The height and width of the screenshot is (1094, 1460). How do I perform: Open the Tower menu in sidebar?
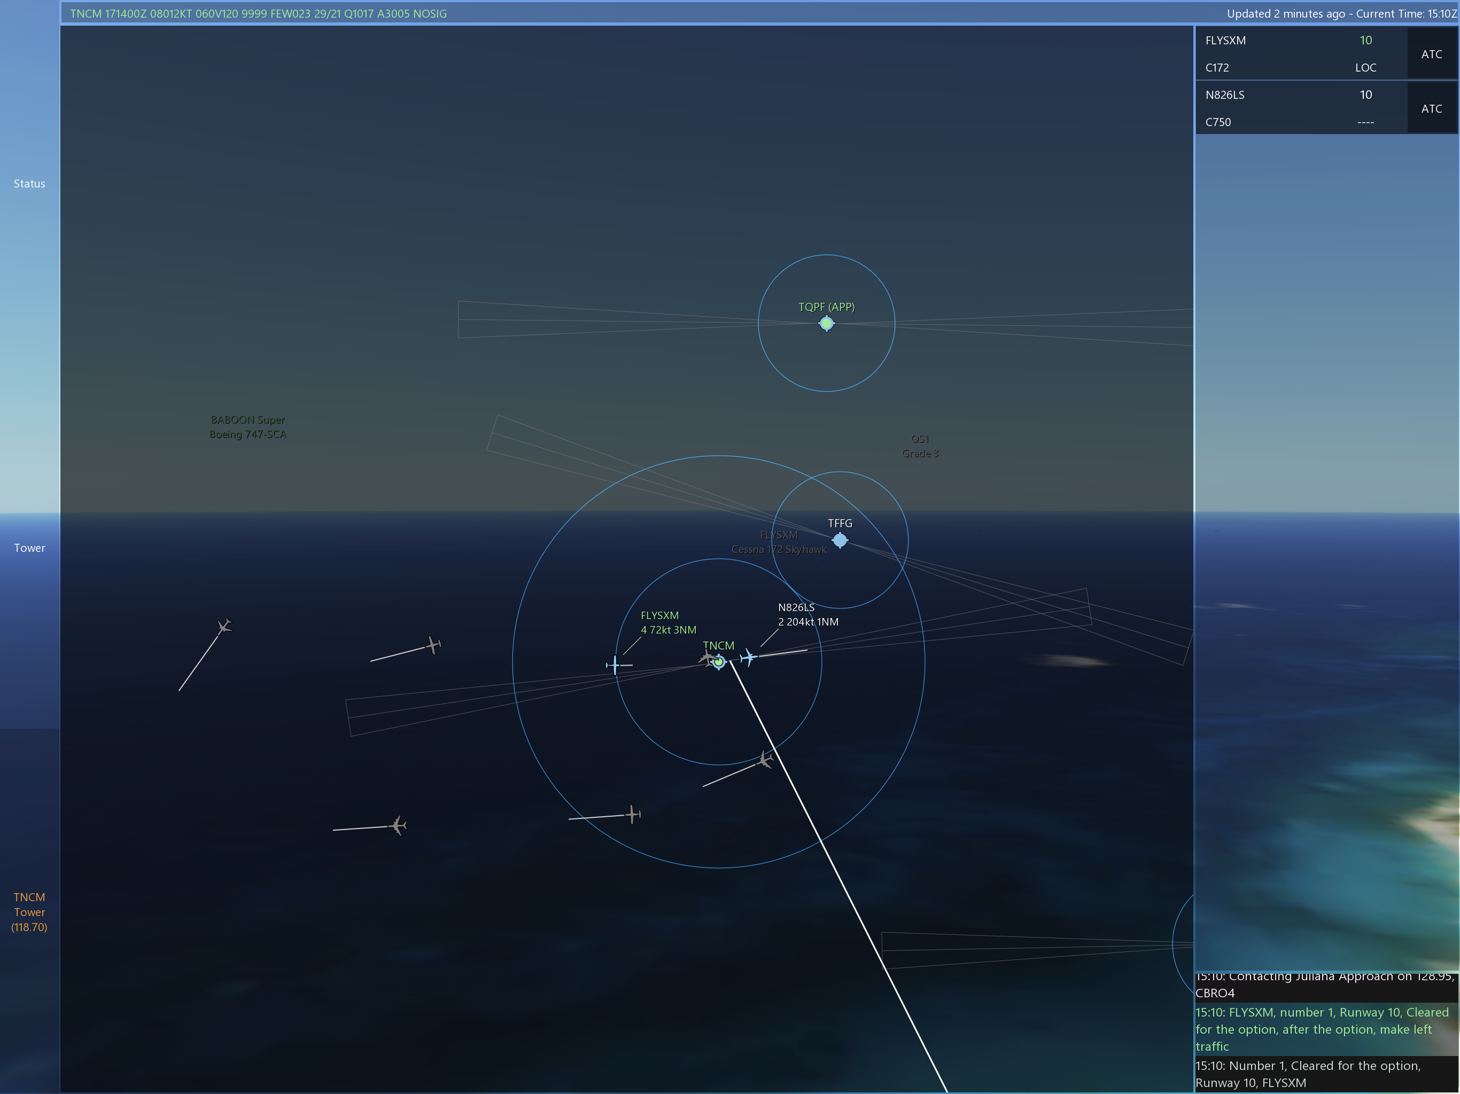30,548
